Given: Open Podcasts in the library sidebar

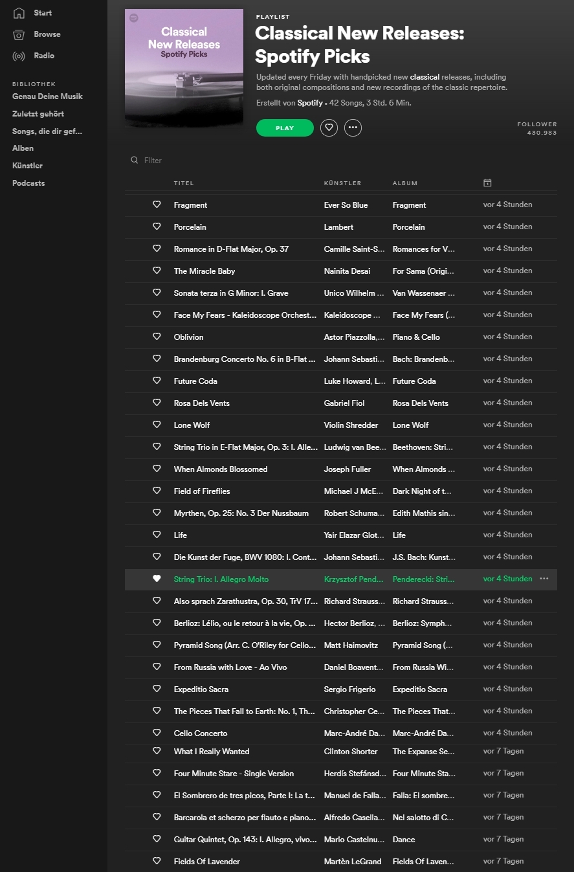Looking at the screenshot, I should pyautogui.click(x=28, y=183).
